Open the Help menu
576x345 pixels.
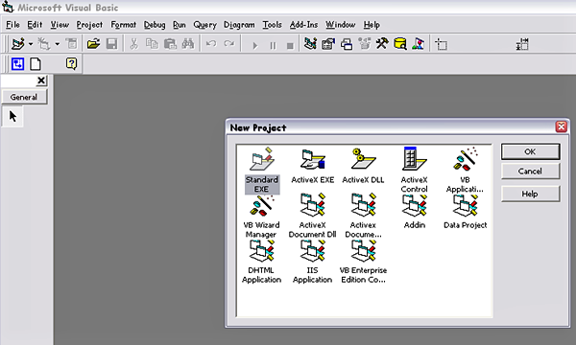(x=372, y=25)
